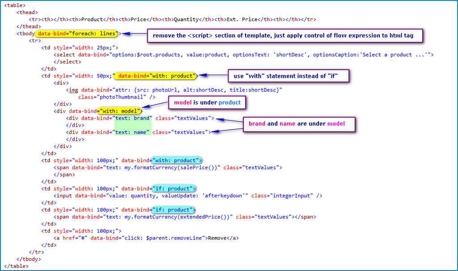
Task: Select the 'Quantity' header text
Action: 187,19
